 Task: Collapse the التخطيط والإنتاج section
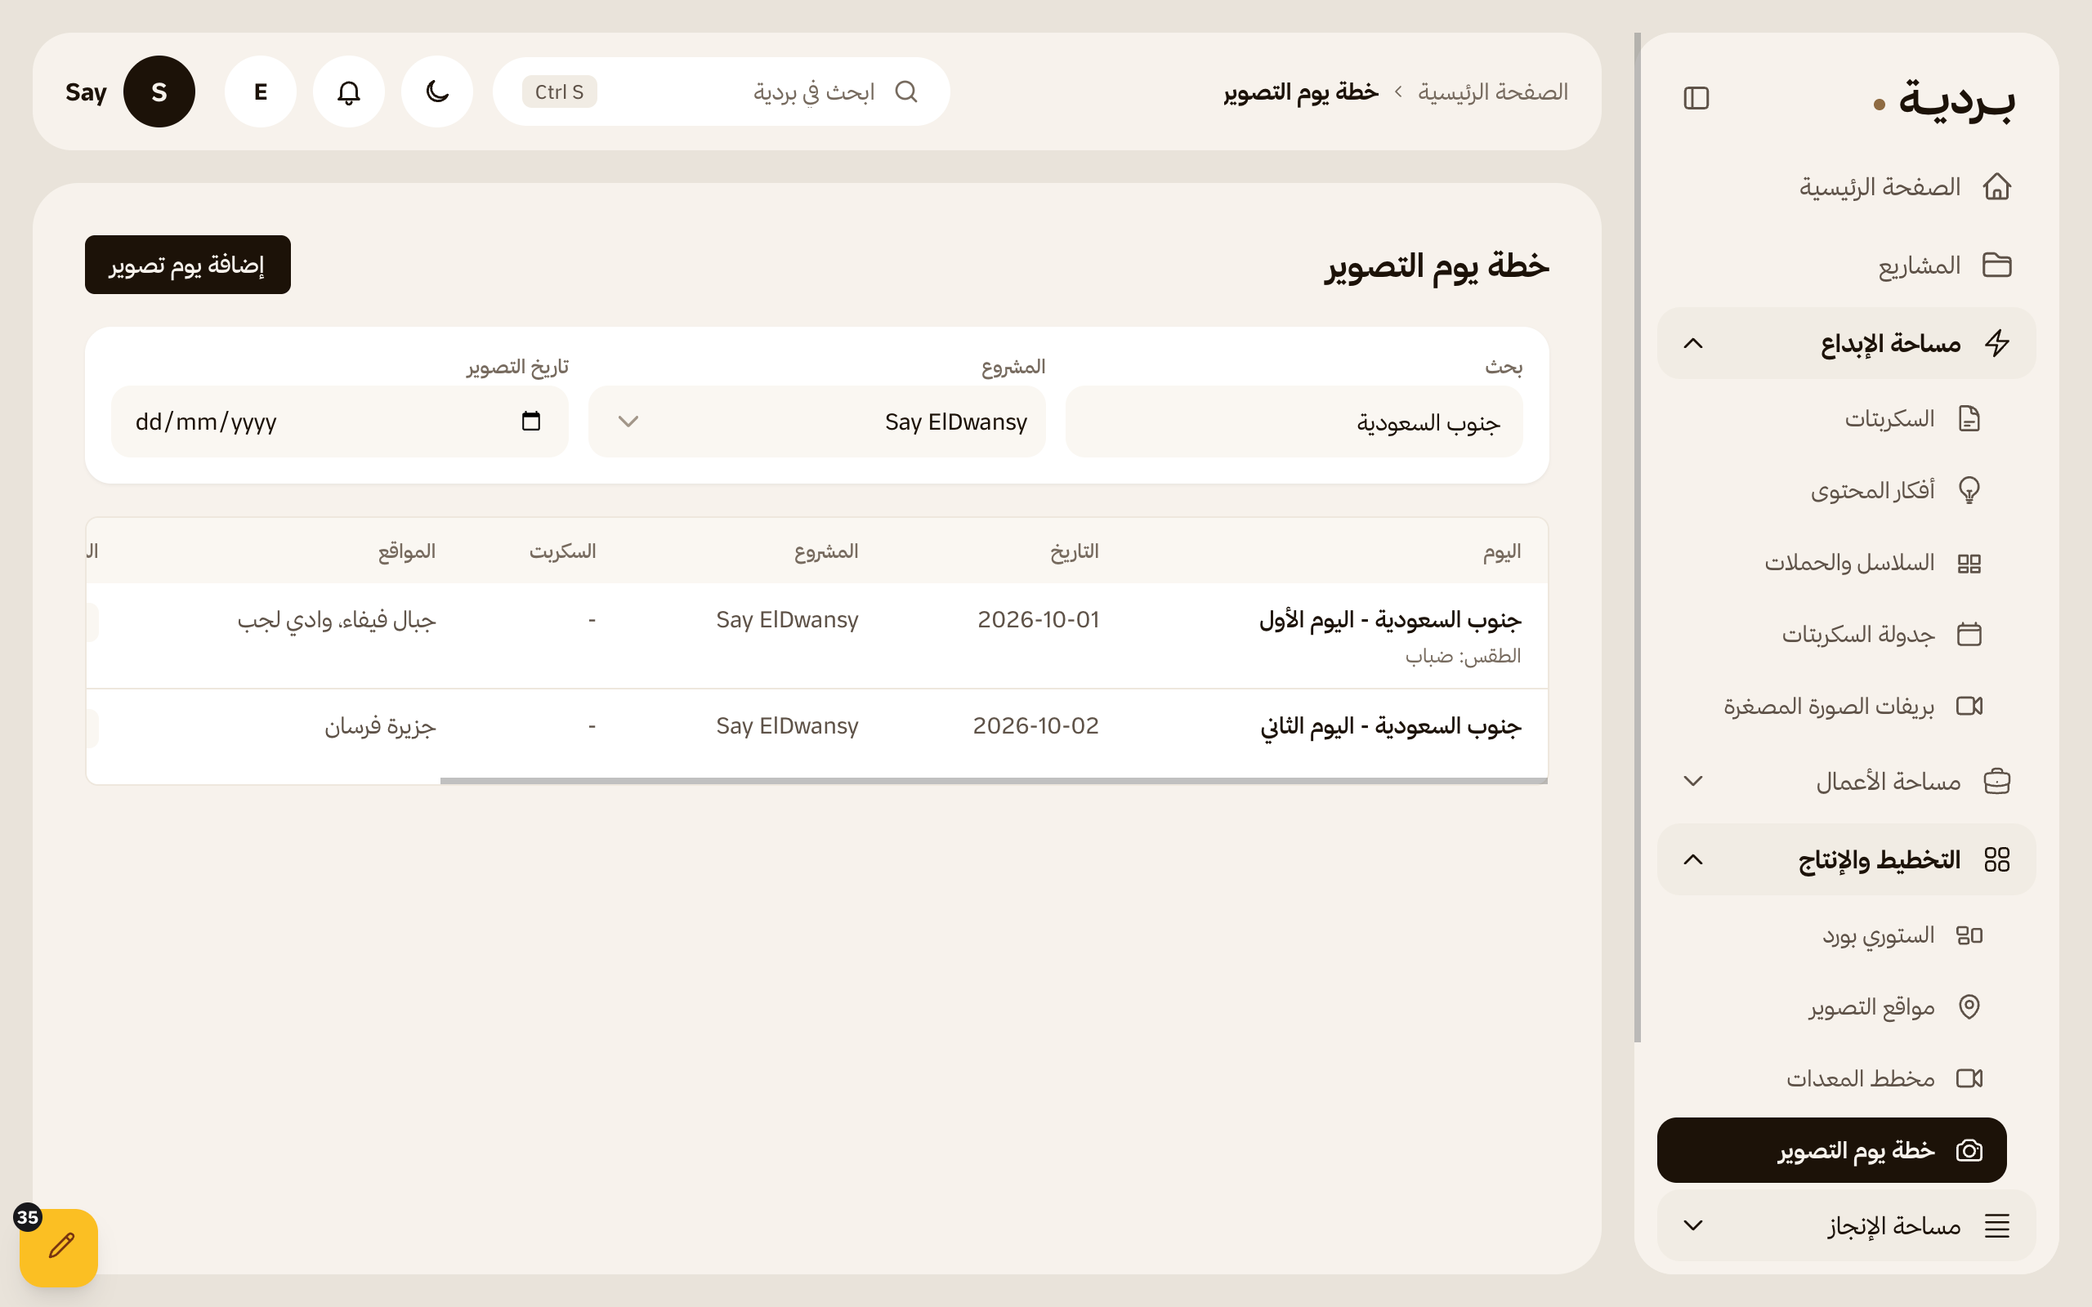click(1846, 859)
